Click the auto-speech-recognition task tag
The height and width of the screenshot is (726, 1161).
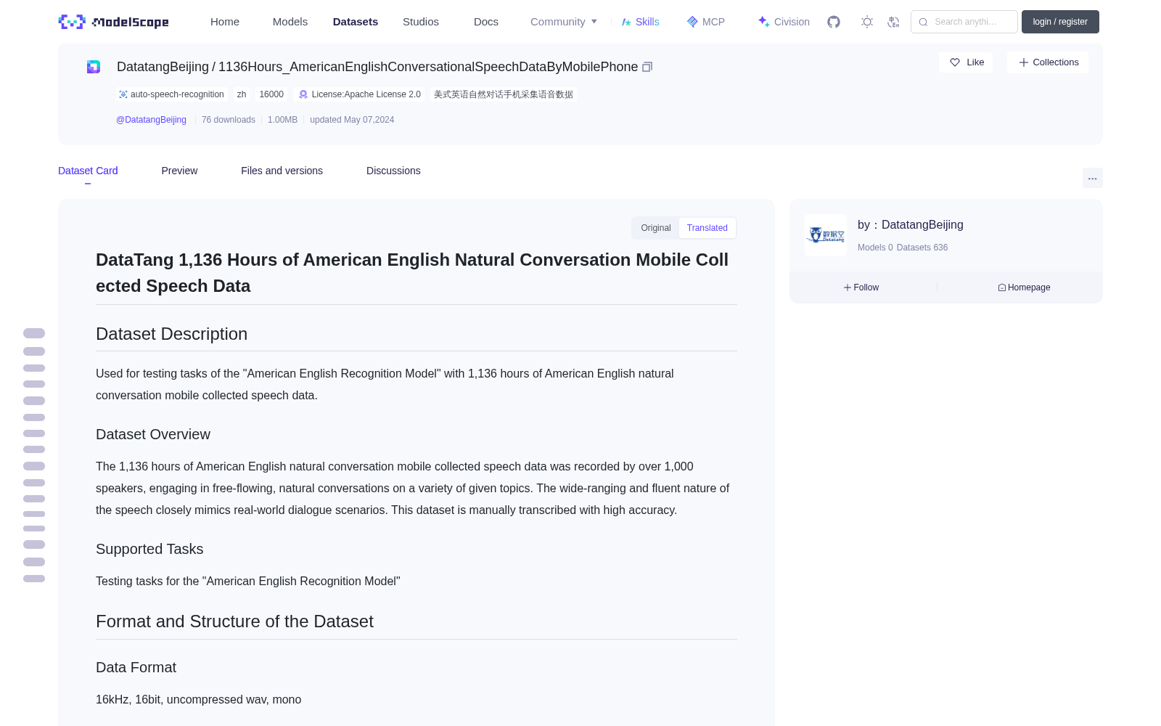click(x=171, y=94)
